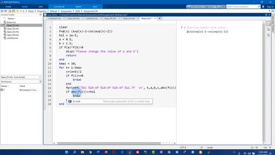The width and height of the screenshot is (275, 155).
Task: Click the address bar search icon
Action: (x=272, y=11)
